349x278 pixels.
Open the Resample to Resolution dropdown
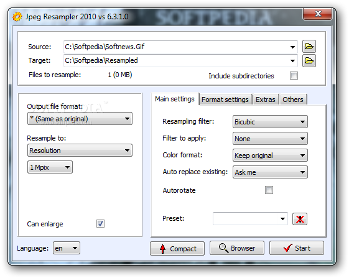[80, 151]
